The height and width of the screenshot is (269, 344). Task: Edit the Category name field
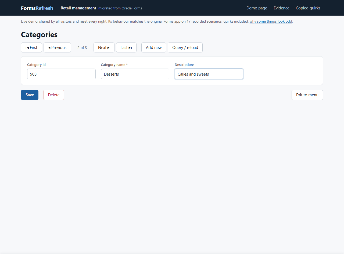(135, 74)
